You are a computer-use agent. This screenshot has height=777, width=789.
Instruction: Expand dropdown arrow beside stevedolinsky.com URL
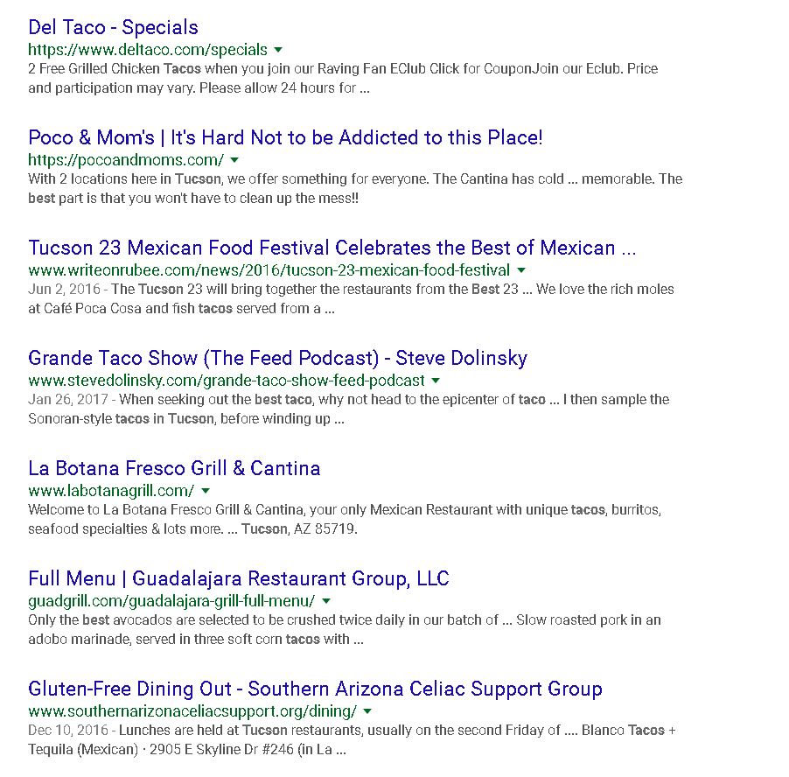pyautogui.click(x=436, y=381)
